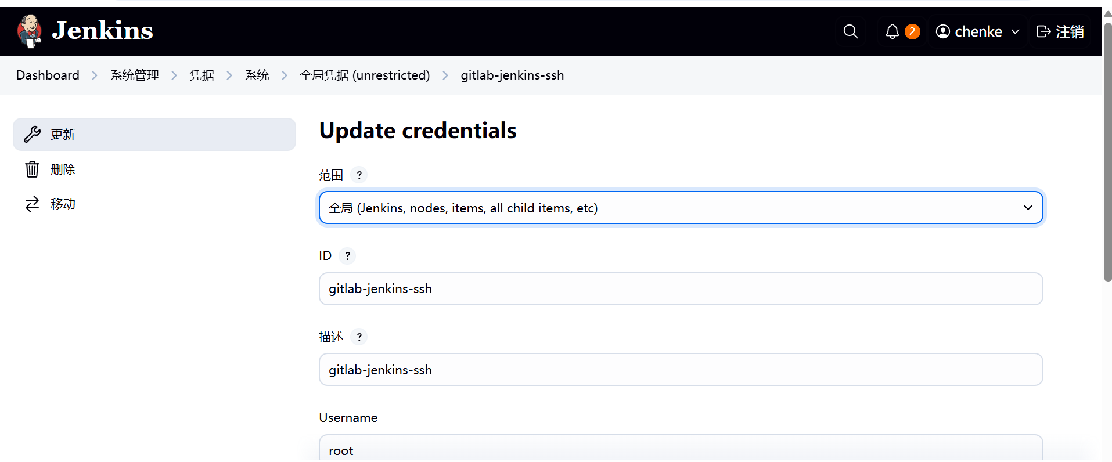Open 全局凭据 (unrestricted) link
The image size is (1112, 462).
pos(365,75)
